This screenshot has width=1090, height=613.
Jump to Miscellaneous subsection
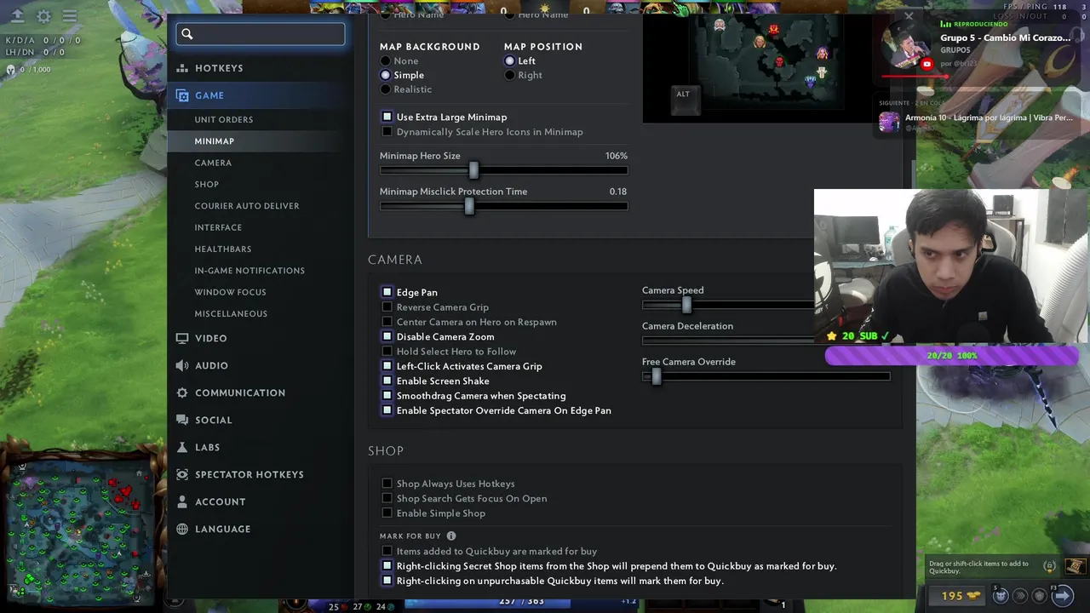tap(231, 313)
